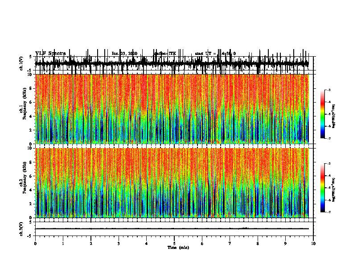Image resolution: width=353 pixels, height=273 pixels.
Task: Click the '-7' label on ch.2 colorbar
Action: coord(329,212)
